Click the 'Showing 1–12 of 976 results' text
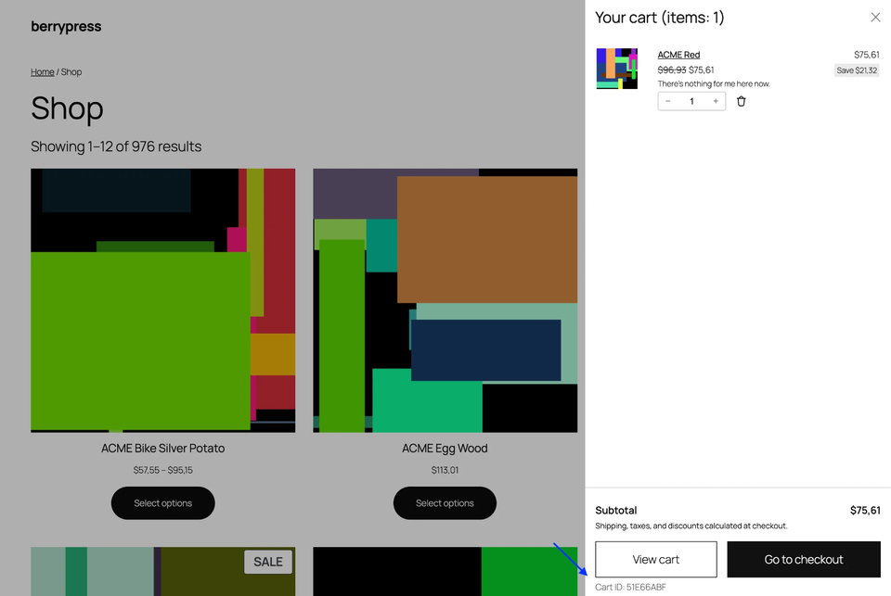Image resolution: width=891 pixels, height=596 pixels. [116, 146]
